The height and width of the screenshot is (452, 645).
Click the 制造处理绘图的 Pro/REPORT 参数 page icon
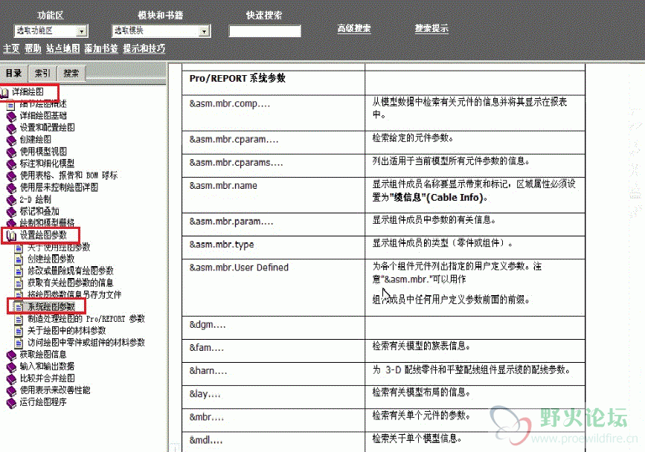(x=19, y=319)
